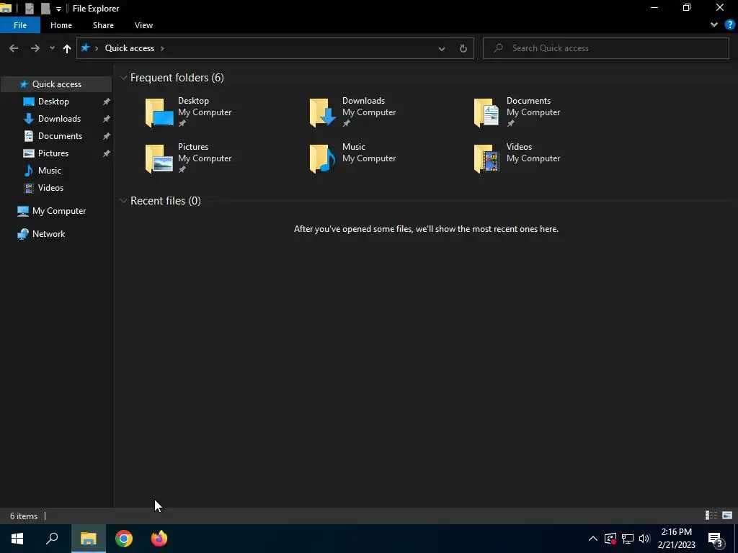The image size is (738, 553).
Task: Select Quick access in navigation pane
Action: 56,84
